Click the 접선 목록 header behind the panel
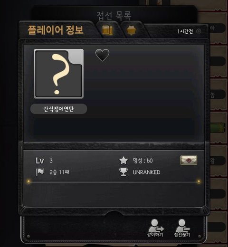Viewport: 228px width, 247px height. [114, 16]
